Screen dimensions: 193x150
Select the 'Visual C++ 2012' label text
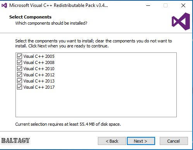pyautogui.click(x=39, y=75)
